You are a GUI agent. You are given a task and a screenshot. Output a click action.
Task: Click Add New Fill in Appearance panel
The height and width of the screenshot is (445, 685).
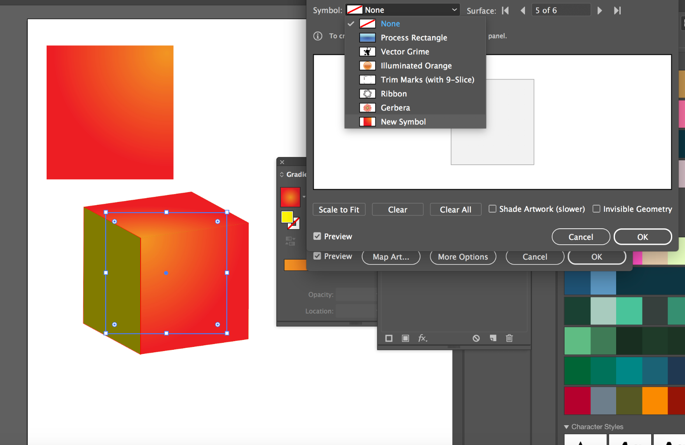coord(405,338)
